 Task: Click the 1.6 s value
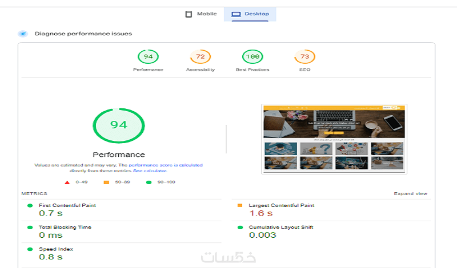[261, 213]
